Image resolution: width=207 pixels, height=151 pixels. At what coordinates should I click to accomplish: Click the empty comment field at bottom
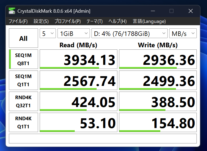click(x=103, y=139)
